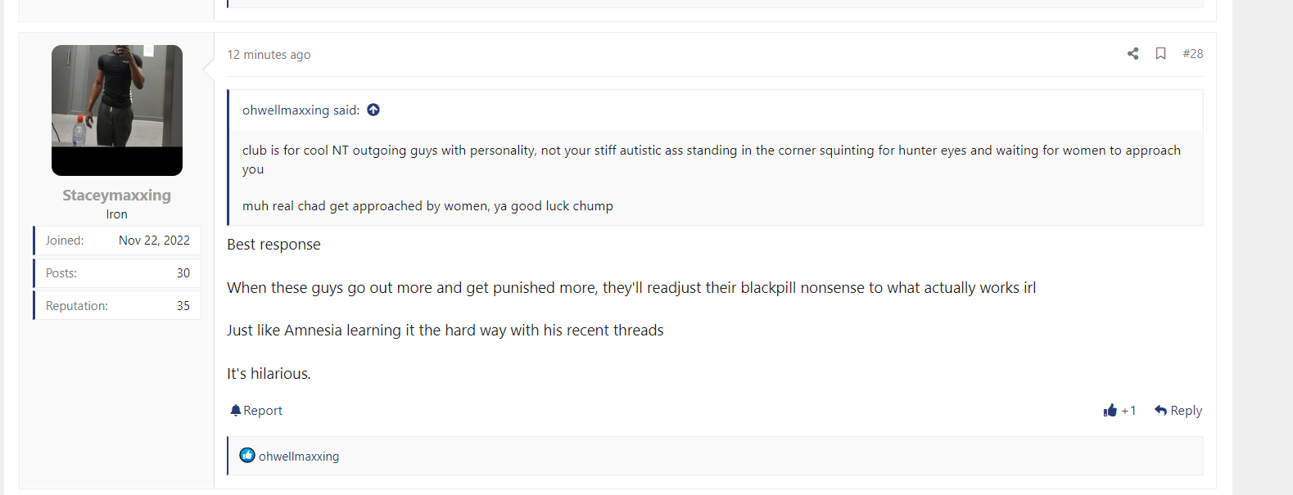Click the blue like reaction icon beside ohwellmaxxing
1293x495 pixels.
247,455
